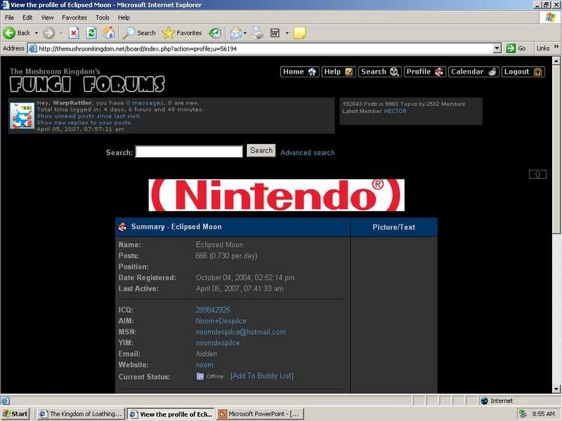The width and height of the screenshot is (562, 421).
Task: Click the Fungi Forums logo
Action: click(x=87, y=80)
